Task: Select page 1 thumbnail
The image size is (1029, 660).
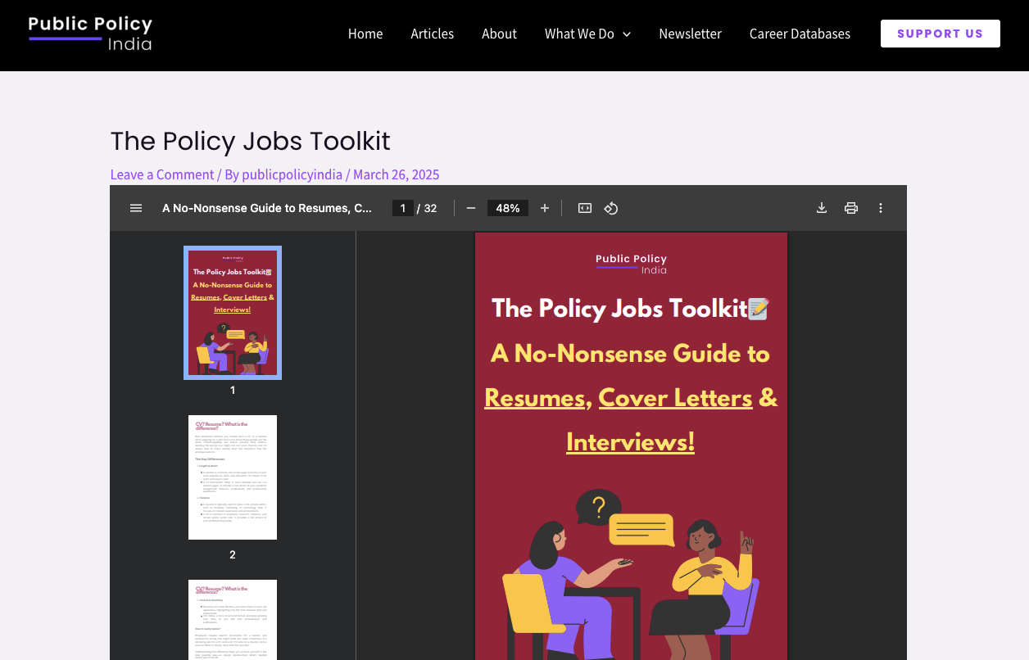Action: (x=233, y=313)
